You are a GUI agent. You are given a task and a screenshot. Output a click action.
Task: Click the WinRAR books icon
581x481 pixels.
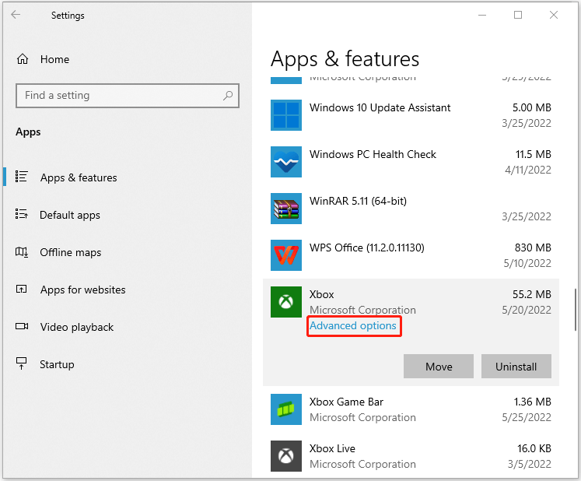pos(286,209)
